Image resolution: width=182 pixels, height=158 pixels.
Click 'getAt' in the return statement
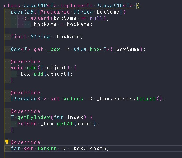coord(65,124)
